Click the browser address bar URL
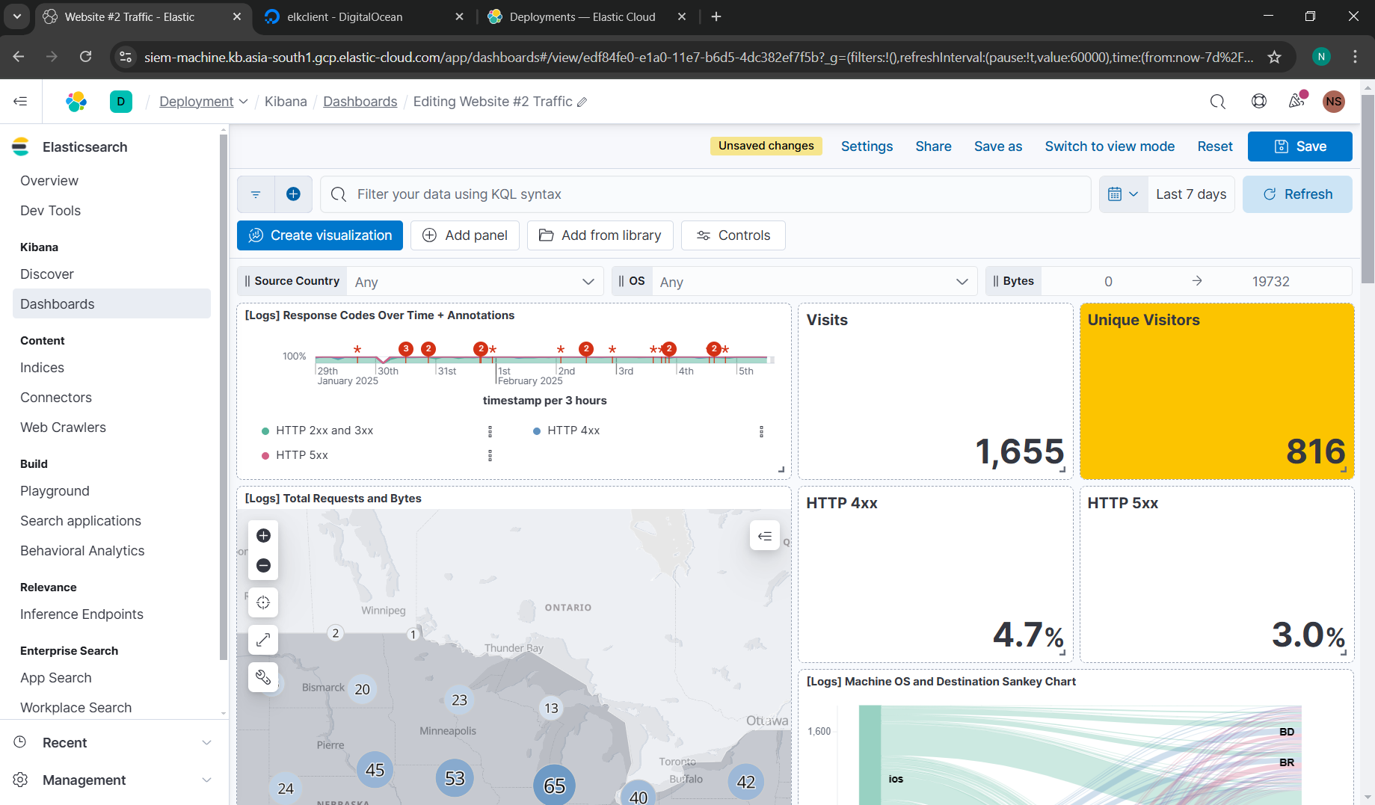1375x805 pixels. 698,57
